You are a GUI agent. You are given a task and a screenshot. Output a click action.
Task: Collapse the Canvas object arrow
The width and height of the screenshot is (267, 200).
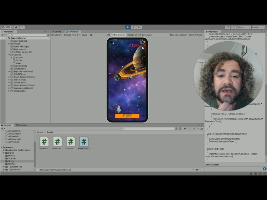point(9,55)
